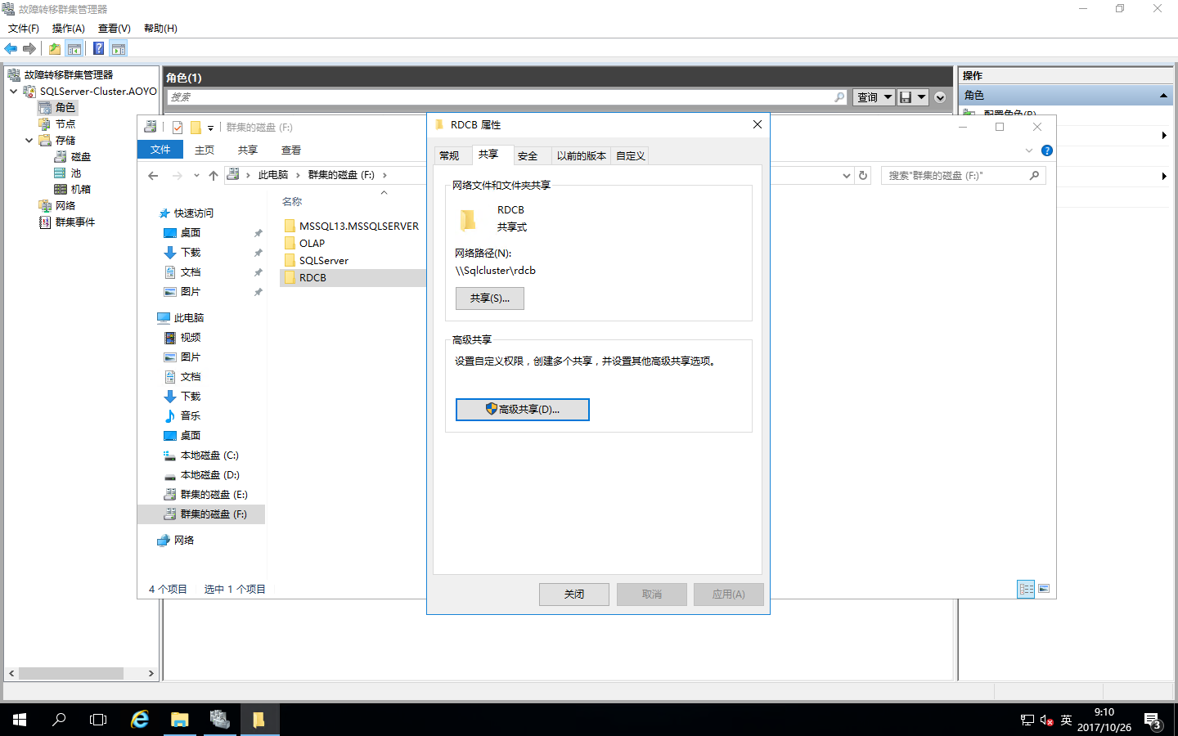Open Internet Explorer from the taskbar

click(140, 720)
